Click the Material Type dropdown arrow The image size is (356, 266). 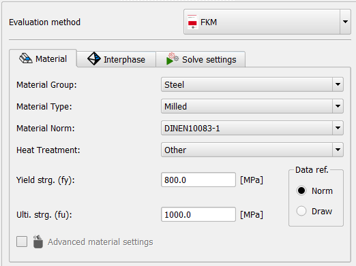coord(338,106)
